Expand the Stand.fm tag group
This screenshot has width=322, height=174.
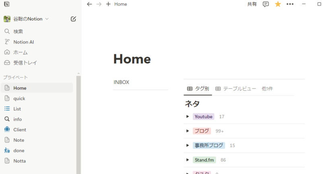[x=188, y=160]
